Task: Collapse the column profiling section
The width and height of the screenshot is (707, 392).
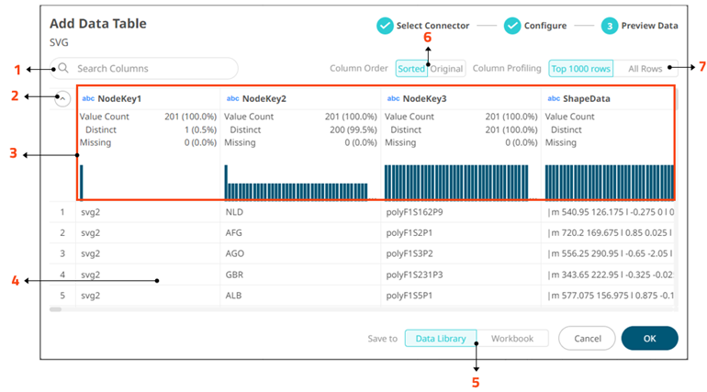Action: tap(63, 98)
